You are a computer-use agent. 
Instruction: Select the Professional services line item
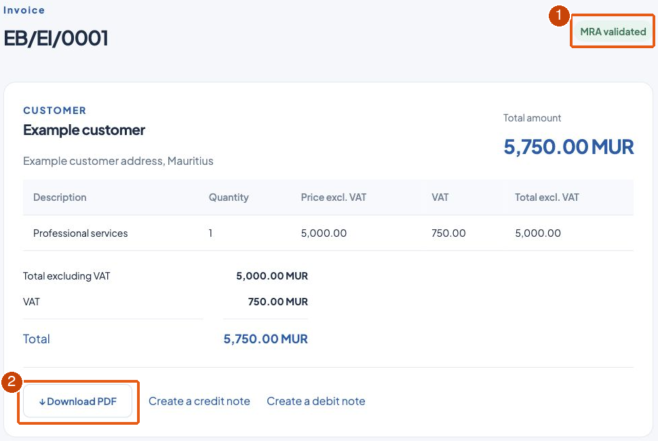(328, 233)
